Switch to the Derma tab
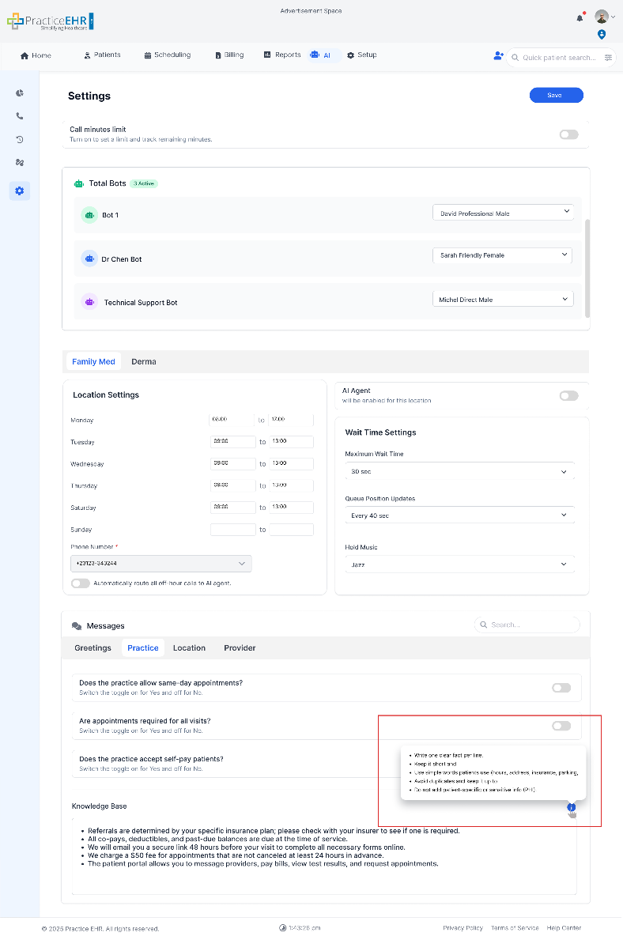623x940 pixels. (144, 362)
